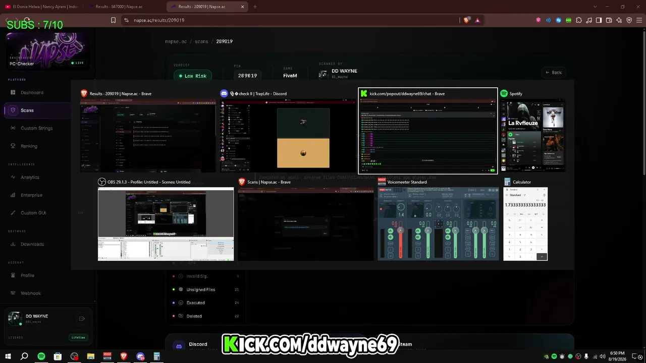
Task: Click the Downloads icon in the sidebar
Action: [x=13, y=244]
